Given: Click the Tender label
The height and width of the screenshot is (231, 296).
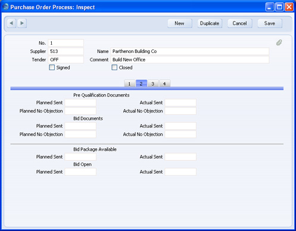Looking at the screenshot, I should point(39,60).
